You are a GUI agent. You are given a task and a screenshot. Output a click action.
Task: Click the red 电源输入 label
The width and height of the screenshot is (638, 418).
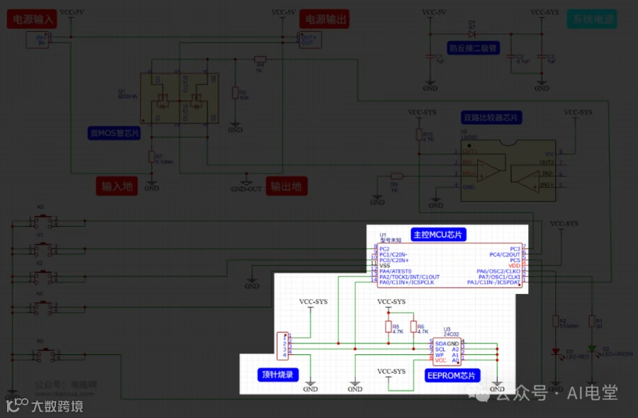32,19
